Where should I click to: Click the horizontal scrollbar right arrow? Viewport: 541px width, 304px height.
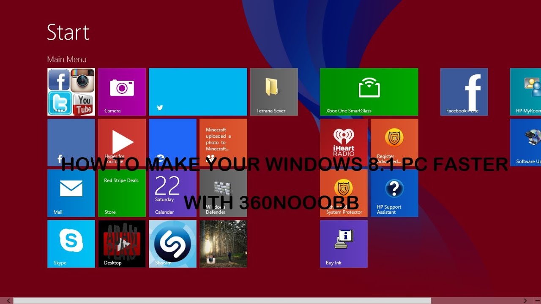525,301
